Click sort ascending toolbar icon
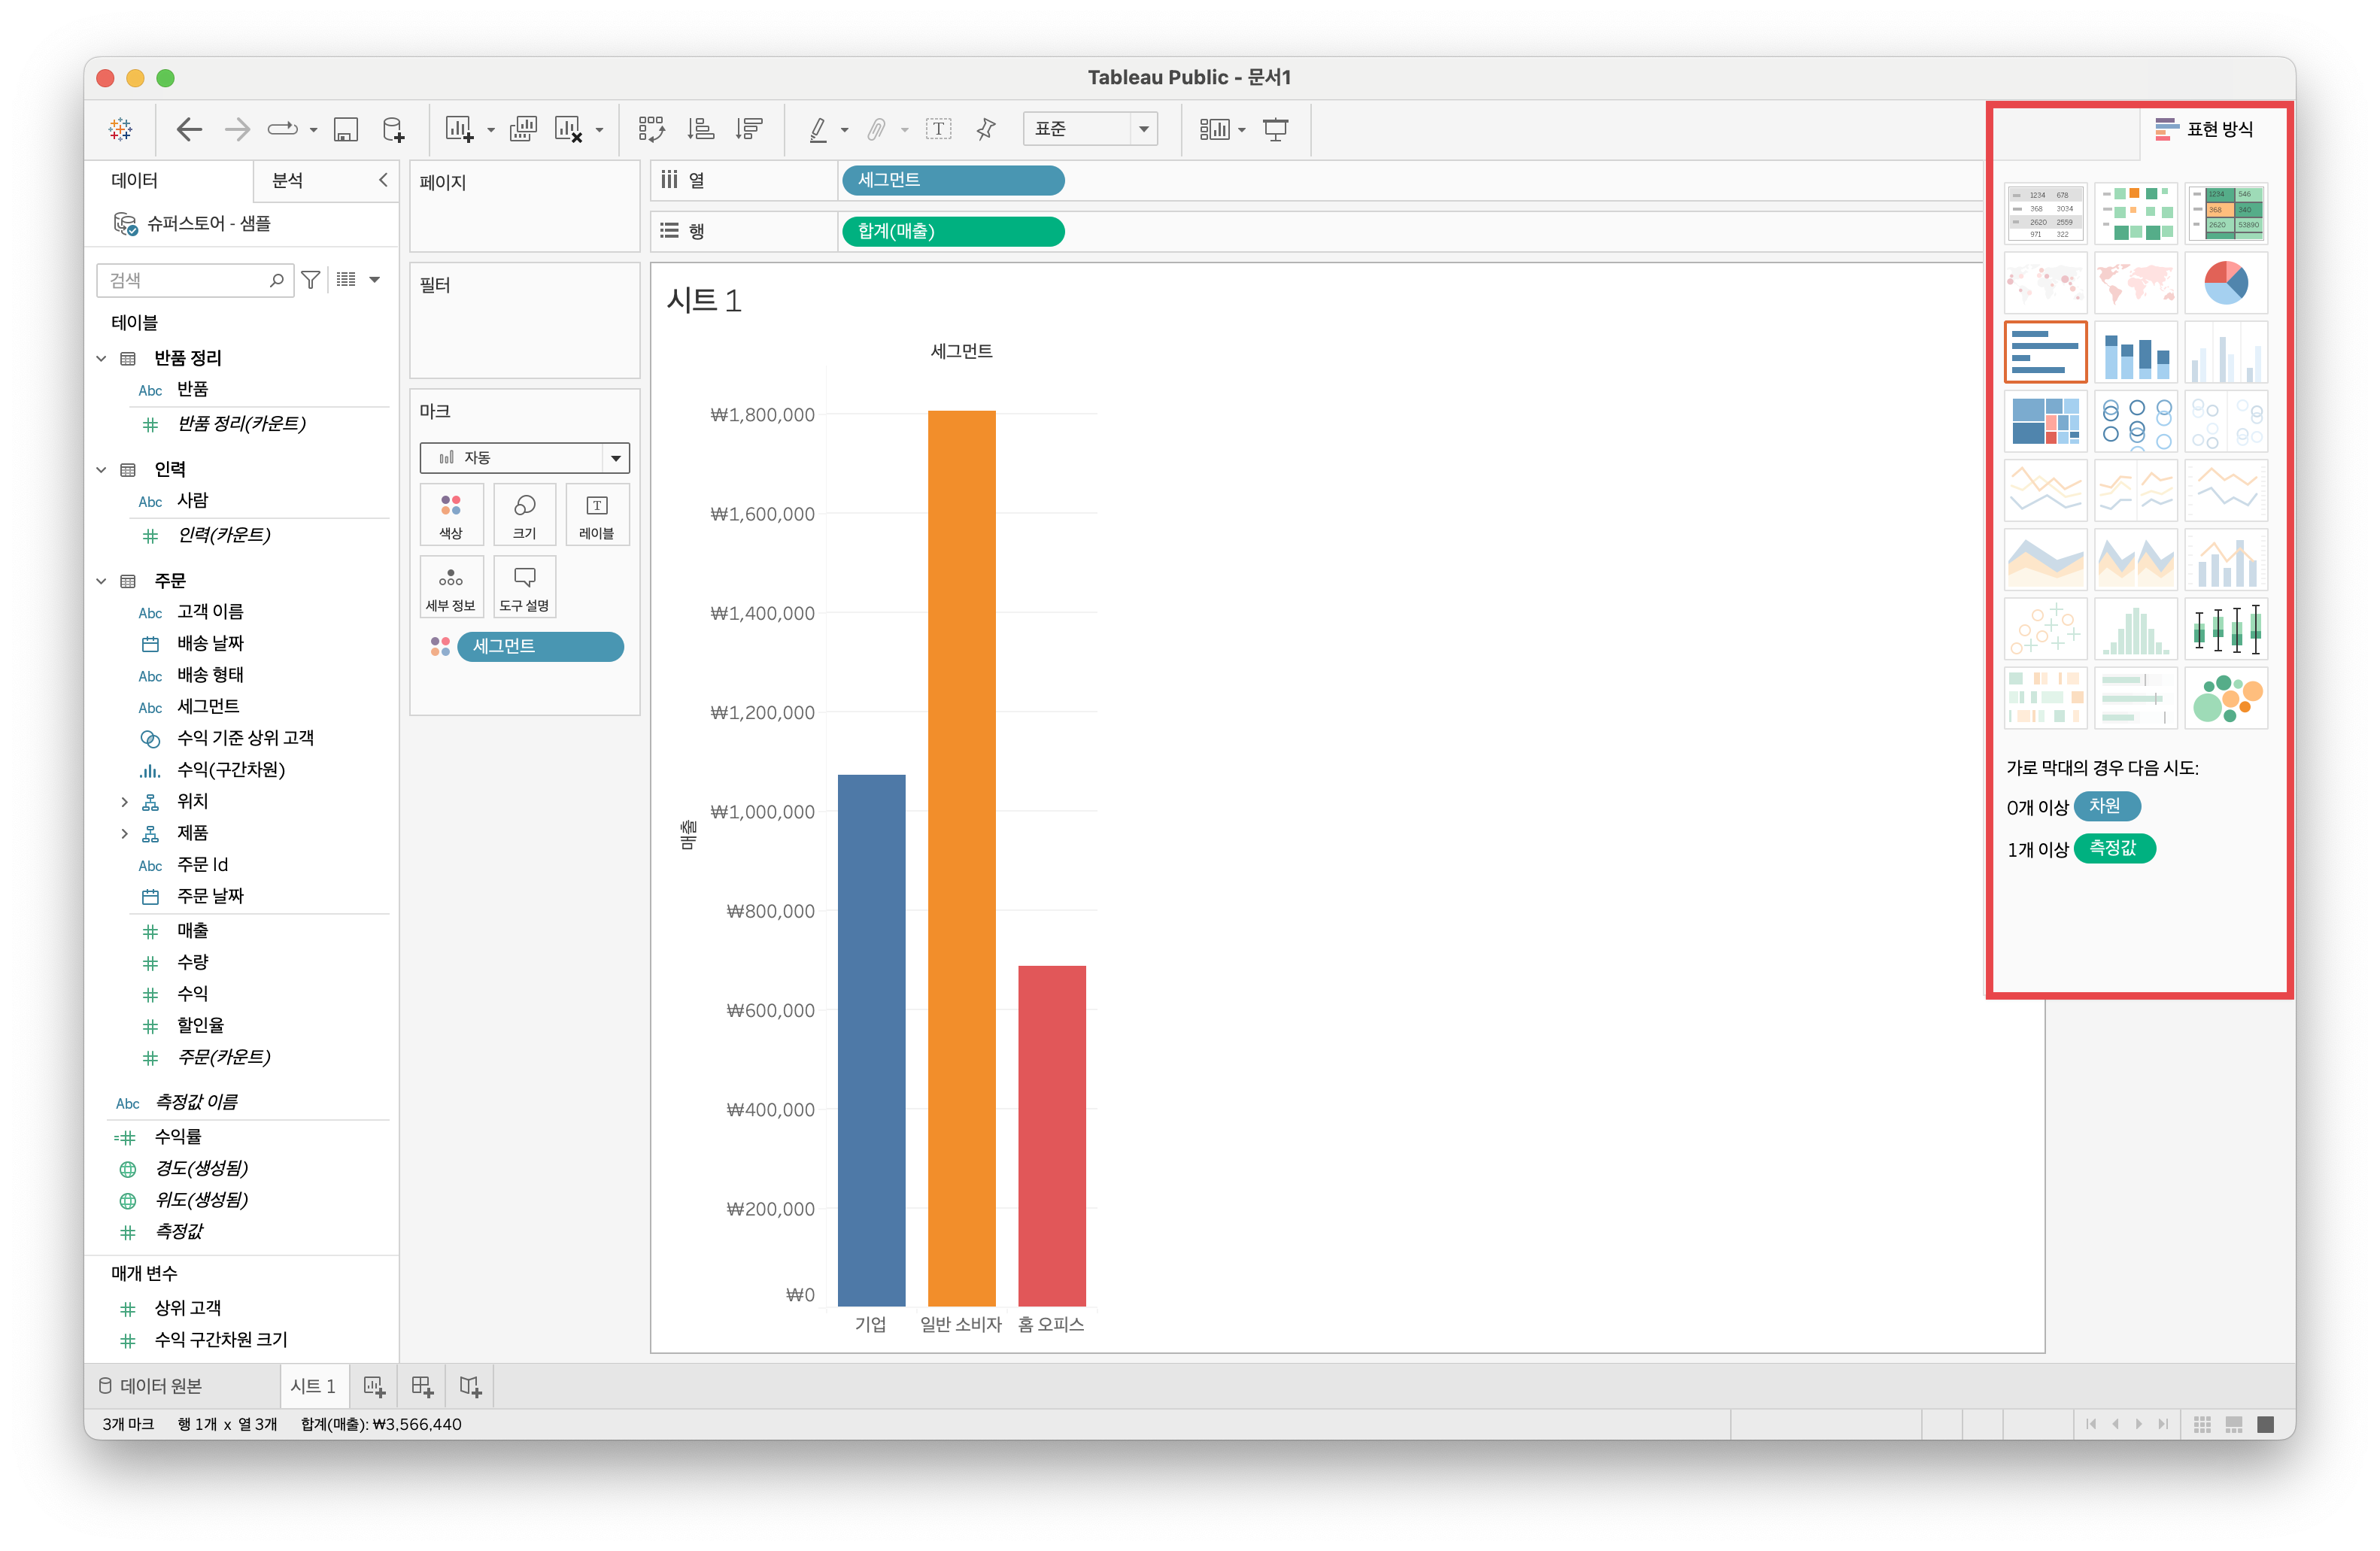Viewport: 2380px width, 1551px height. point(700,129)
